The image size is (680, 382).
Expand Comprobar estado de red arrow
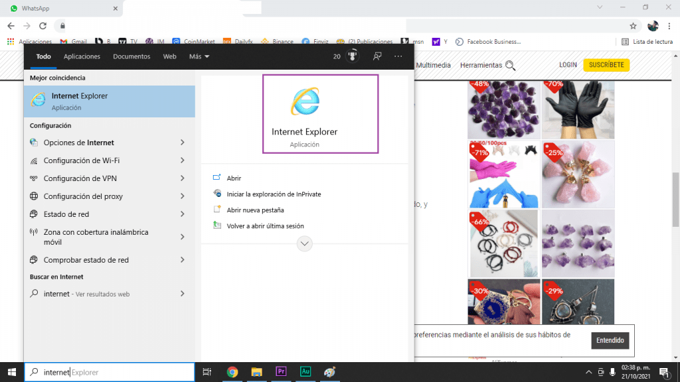click(183, 260)
